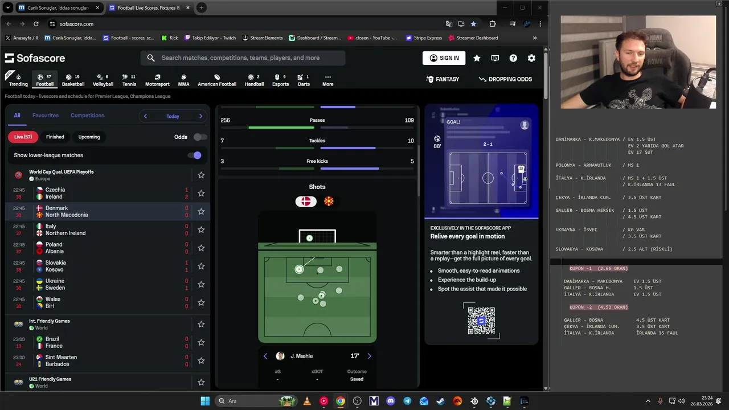Select Denmark flag in Shots panel
This screenshot has height=410, width=729.
coord(306,202)
